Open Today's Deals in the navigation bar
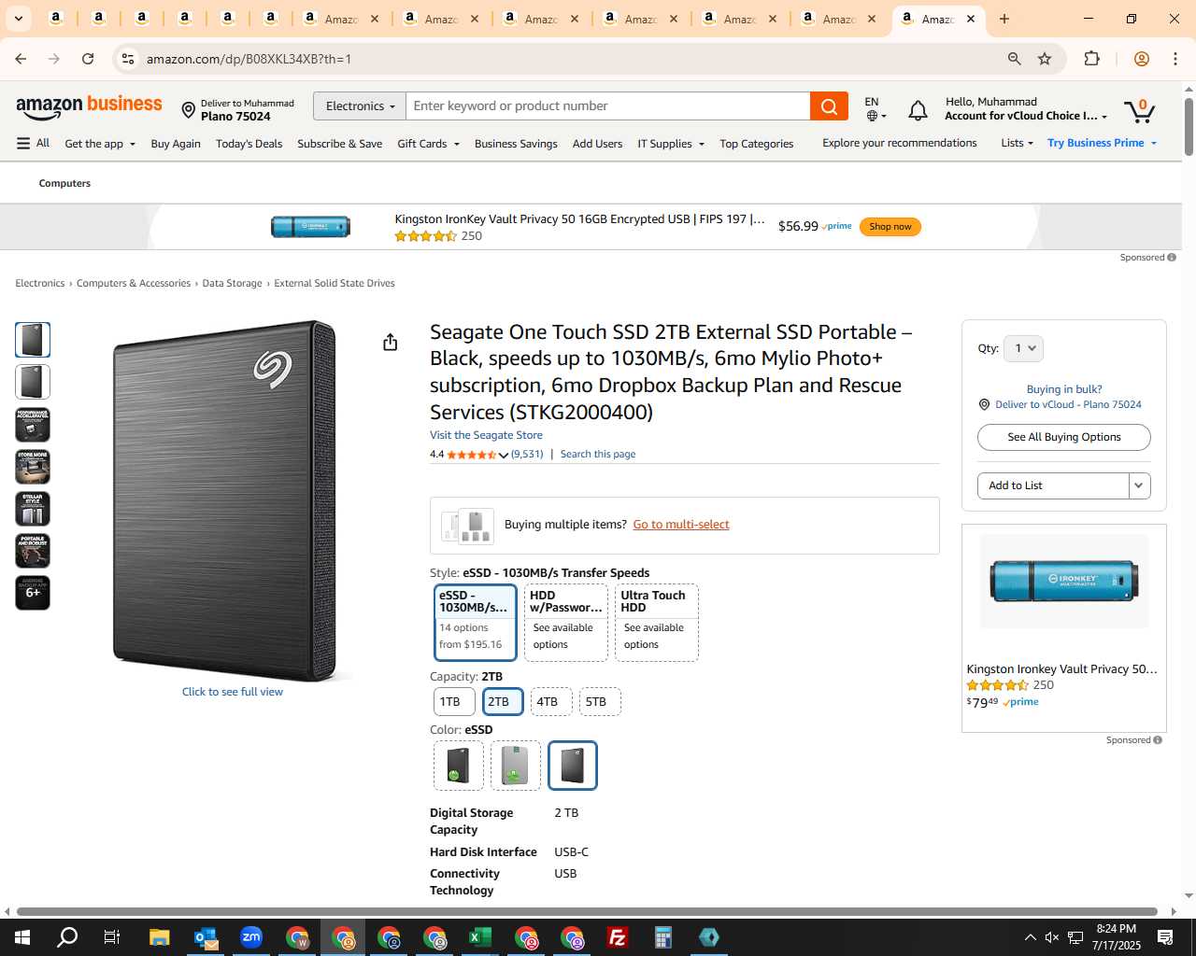 click(249, 144)
